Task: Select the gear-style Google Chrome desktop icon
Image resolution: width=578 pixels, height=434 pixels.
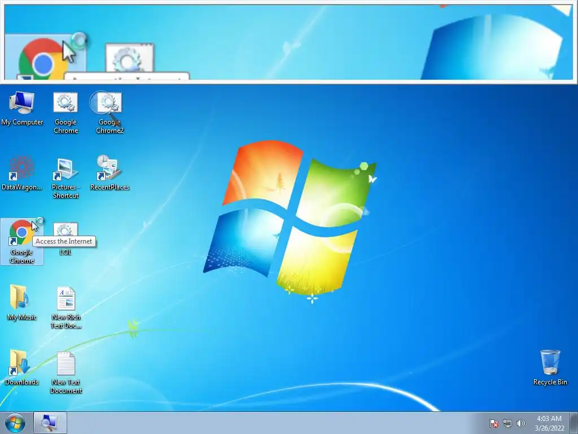Action: click(x=65, y=112)
